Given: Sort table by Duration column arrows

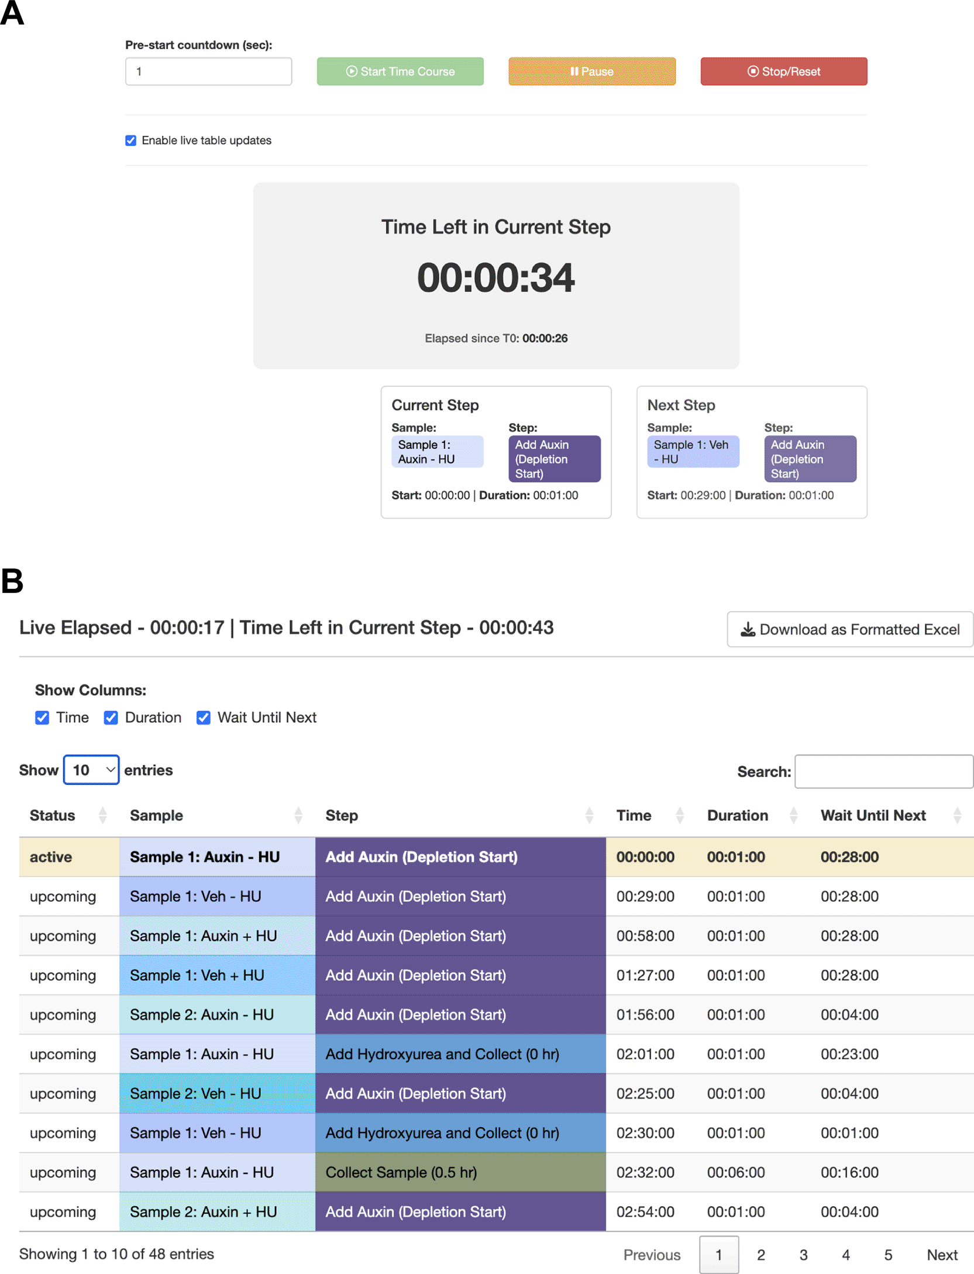Looking at the screenshot, I should pyautogui.click(x=793, y=815).
